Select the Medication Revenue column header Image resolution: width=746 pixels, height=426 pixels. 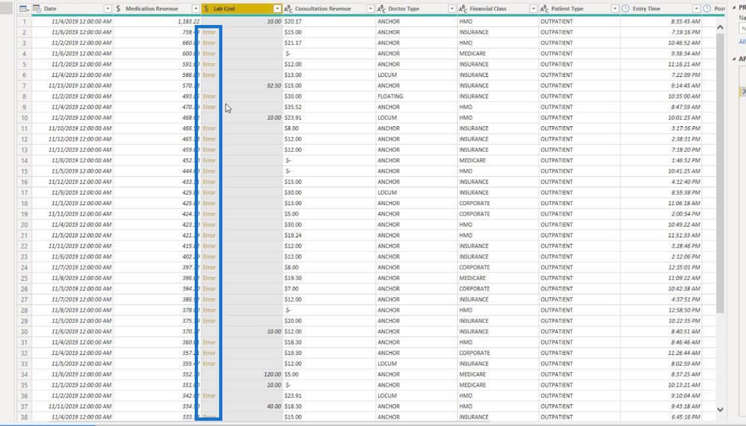pyautogui.click(x=157, y=9)
